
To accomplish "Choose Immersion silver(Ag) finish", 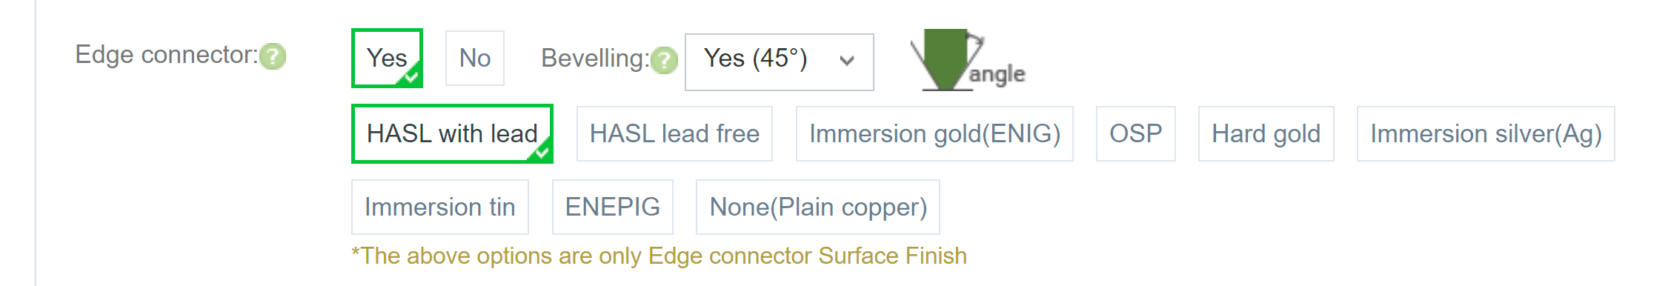I will 1486,133.
